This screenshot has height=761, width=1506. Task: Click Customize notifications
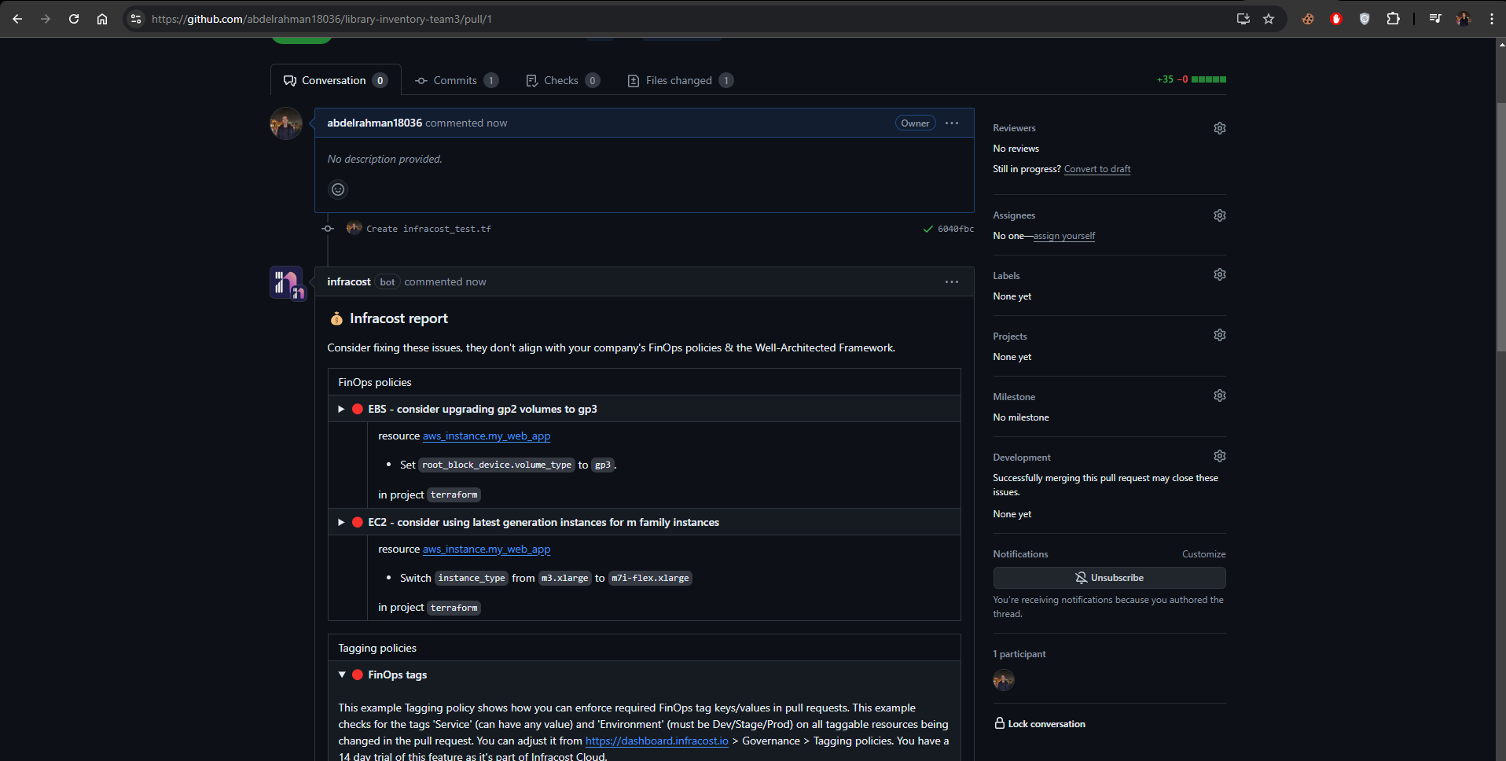1203,554
